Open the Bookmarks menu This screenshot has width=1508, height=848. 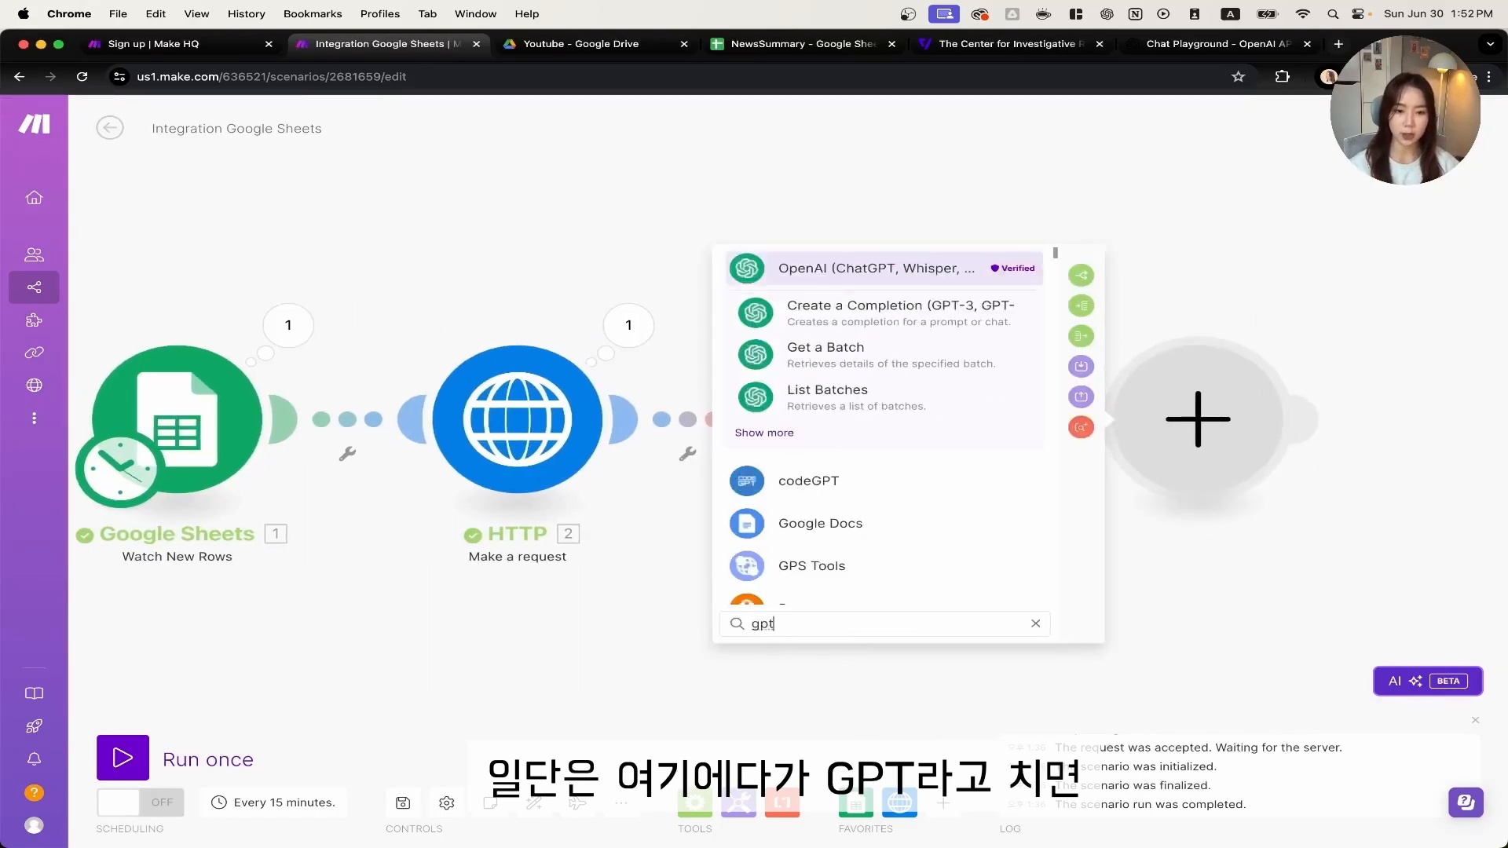(x=313, y=13)
